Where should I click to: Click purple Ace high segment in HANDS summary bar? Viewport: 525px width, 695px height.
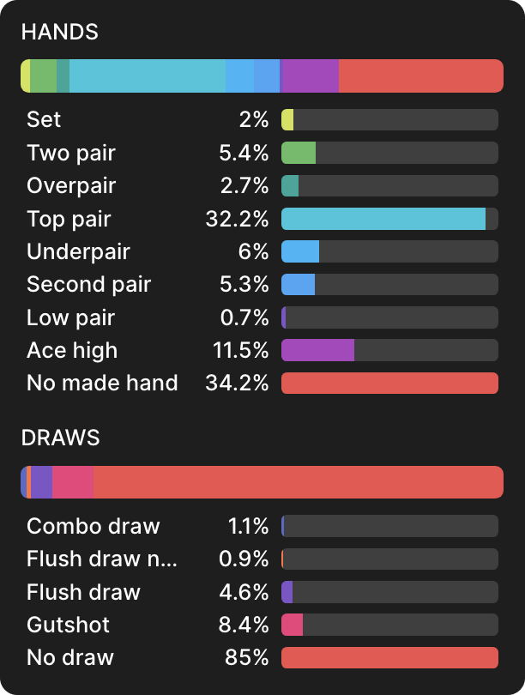[x=310, y=76]
